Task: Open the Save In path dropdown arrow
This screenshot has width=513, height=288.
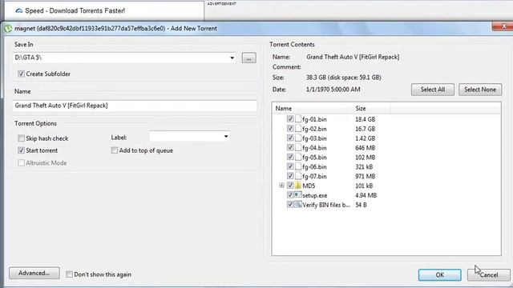Action: pos(232,58)
